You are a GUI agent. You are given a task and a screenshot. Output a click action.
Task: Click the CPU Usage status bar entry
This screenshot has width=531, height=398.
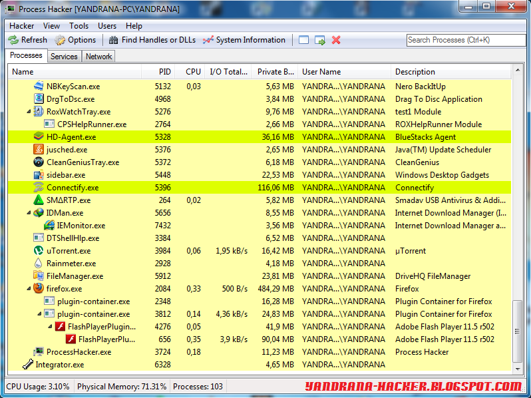pos(37,387)
